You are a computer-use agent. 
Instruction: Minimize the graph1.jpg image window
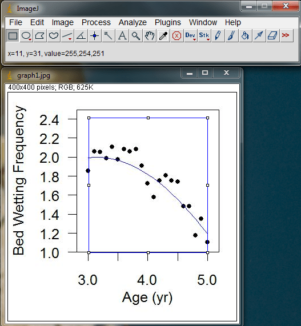click(189, 73)
